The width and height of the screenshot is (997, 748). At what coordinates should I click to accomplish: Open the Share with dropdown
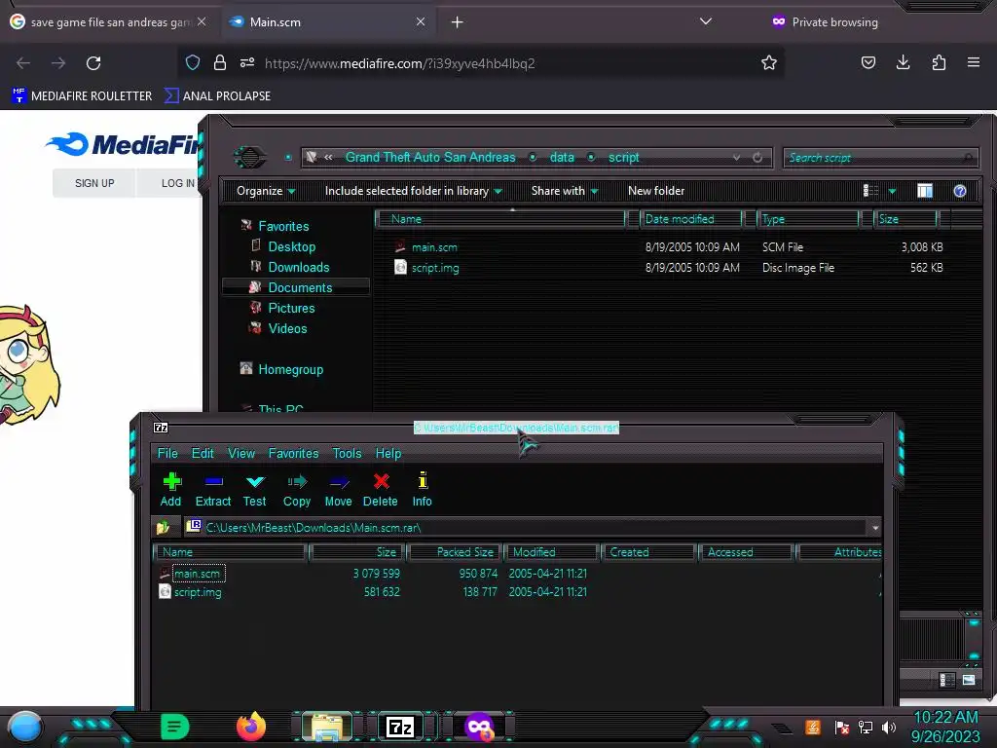click(565, 191)
